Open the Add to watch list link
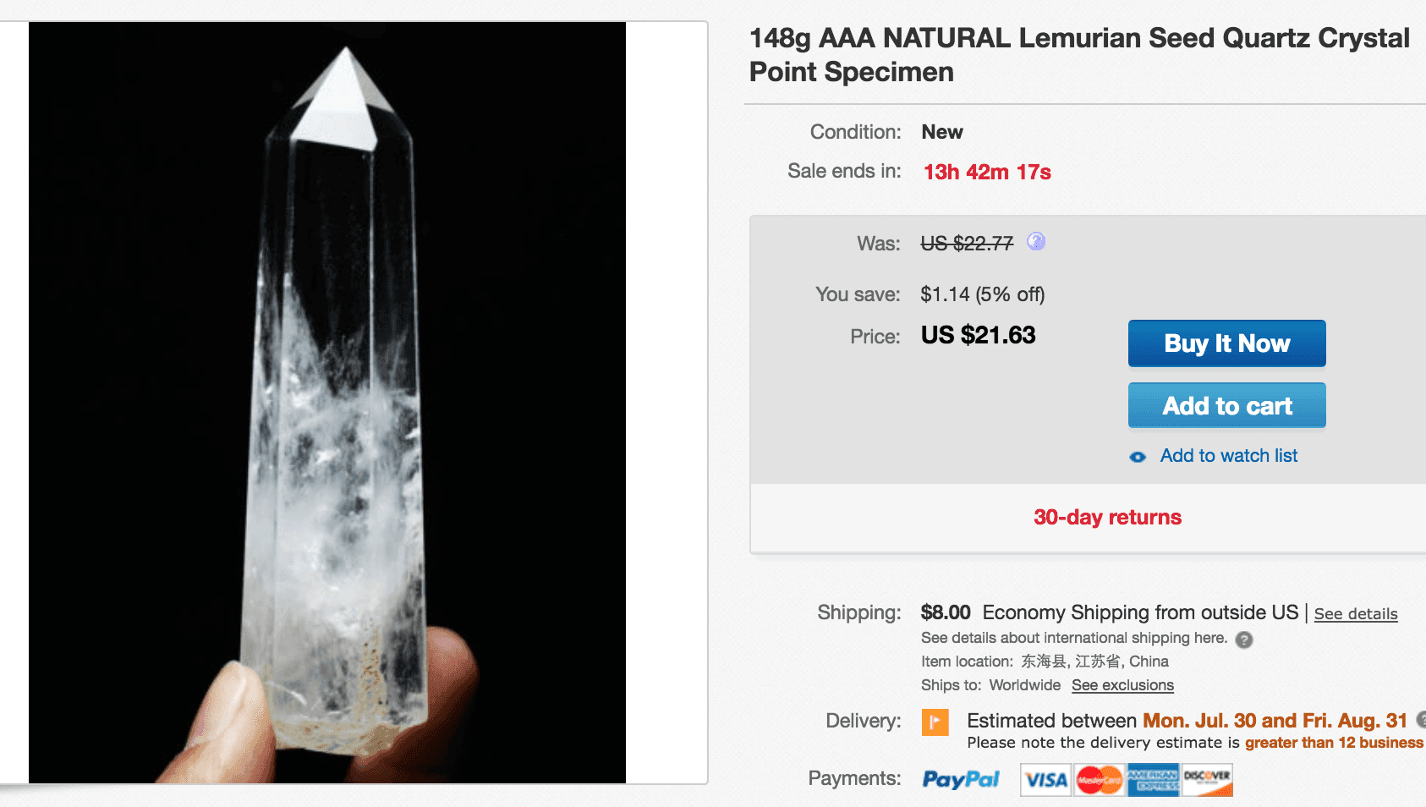Image resolution: width=1426 pixels, height=807 pixels. tap(1228, 456)
